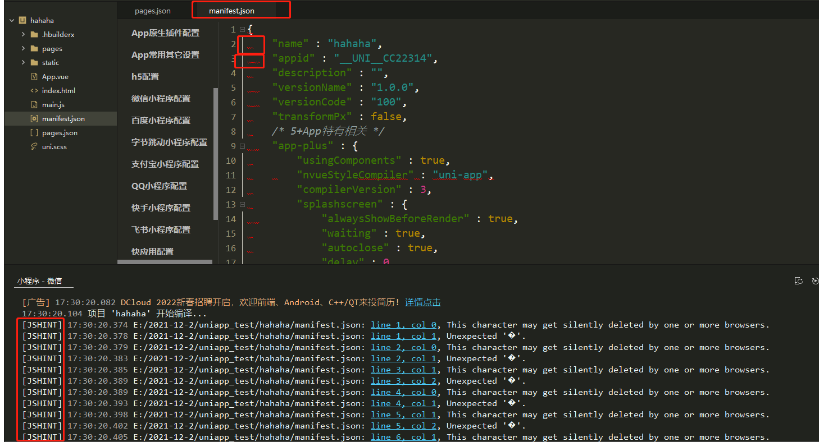Screen dimensions: 819x442
Task: Fold the code block at line 1
Action: point(242,29)
